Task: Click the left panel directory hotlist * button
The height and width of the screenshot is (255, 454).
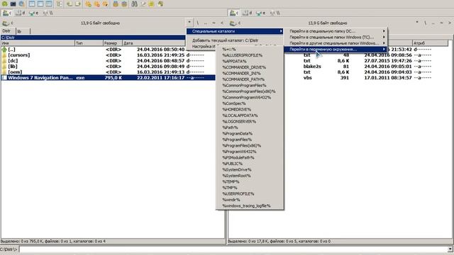Action: click(x=189, y=22)
